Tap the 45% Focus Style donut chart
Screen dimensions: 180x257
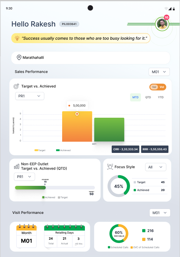119,186
